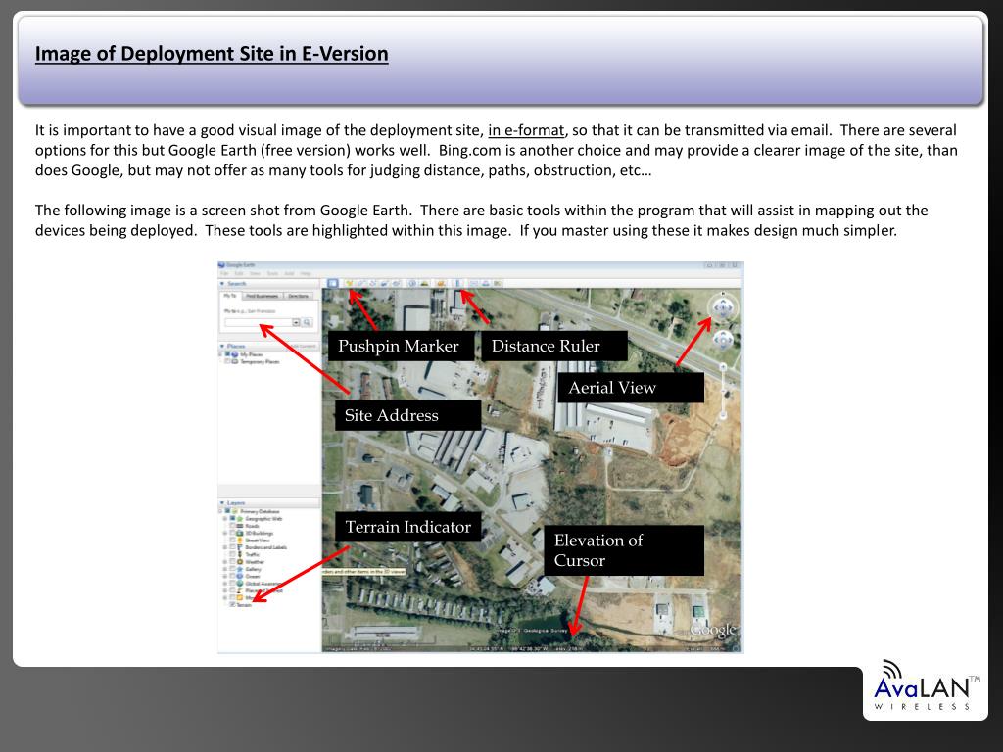
Task: Expand the Primary Database tree node
Action: pyautogui.click(x=220, y=511)
